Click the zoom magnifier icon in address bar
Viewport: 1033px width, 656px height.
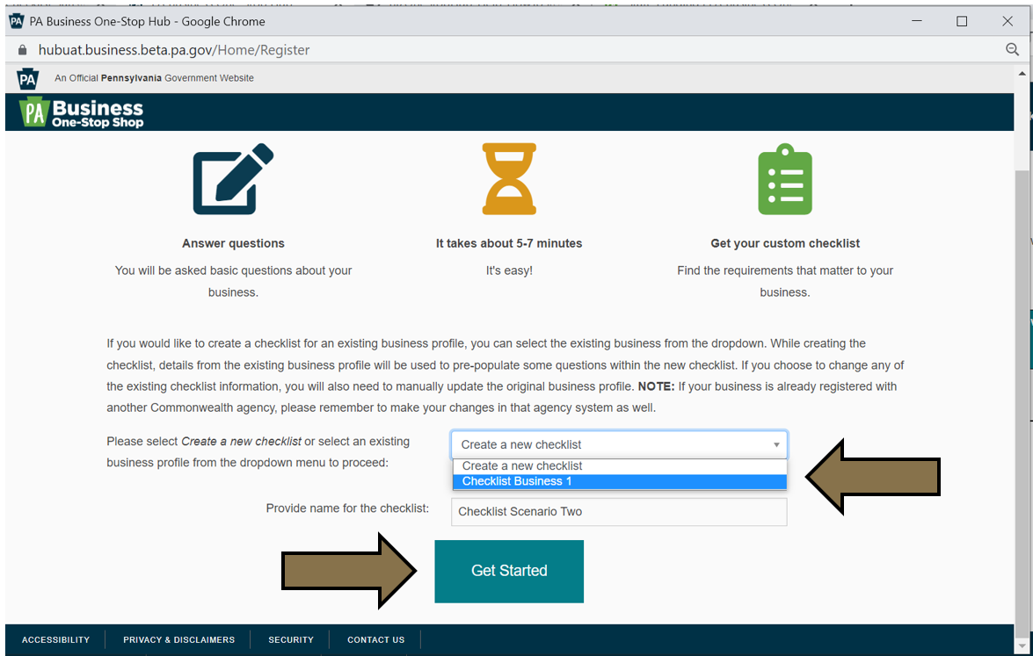pos(1012,50)
